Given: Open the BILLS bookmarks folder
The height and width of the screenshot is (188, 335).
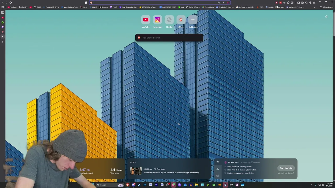Looking at the screenshot, I should click(37, 7).
